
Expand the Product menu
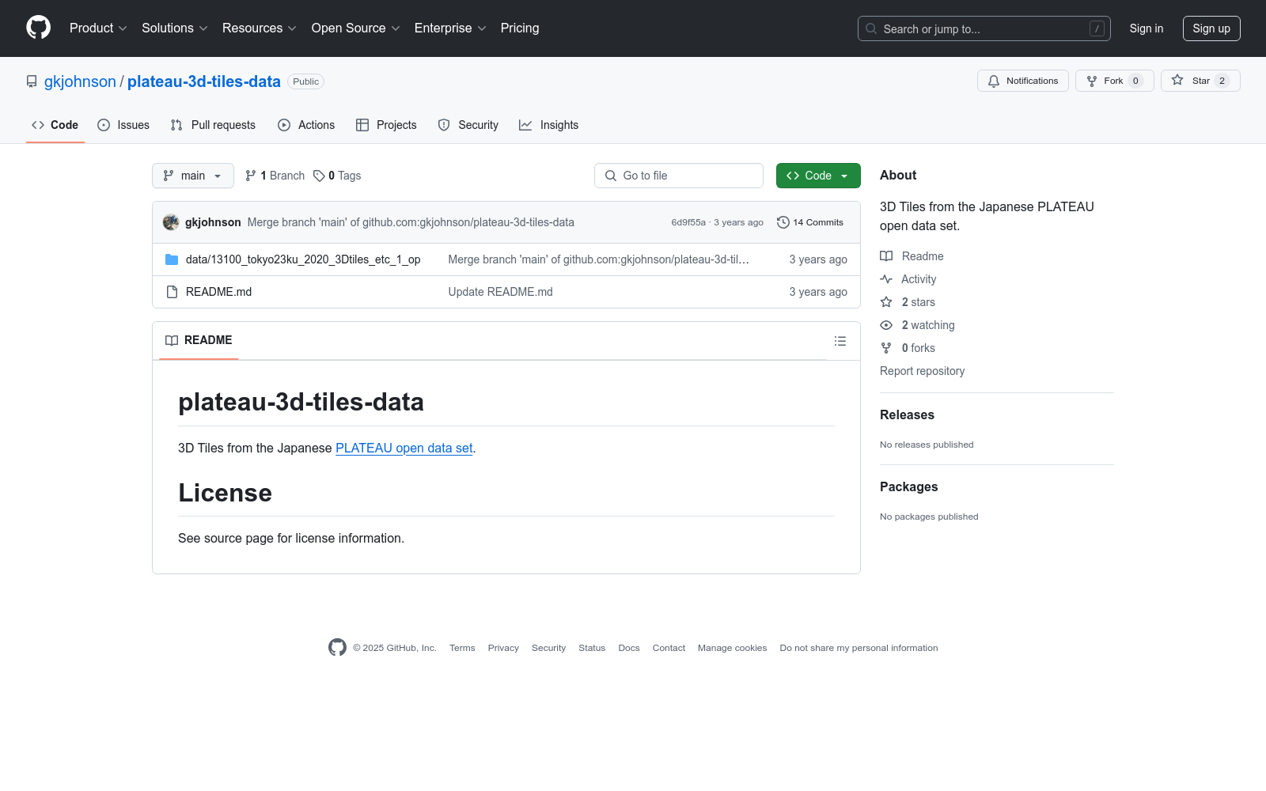tap(98, 28)
